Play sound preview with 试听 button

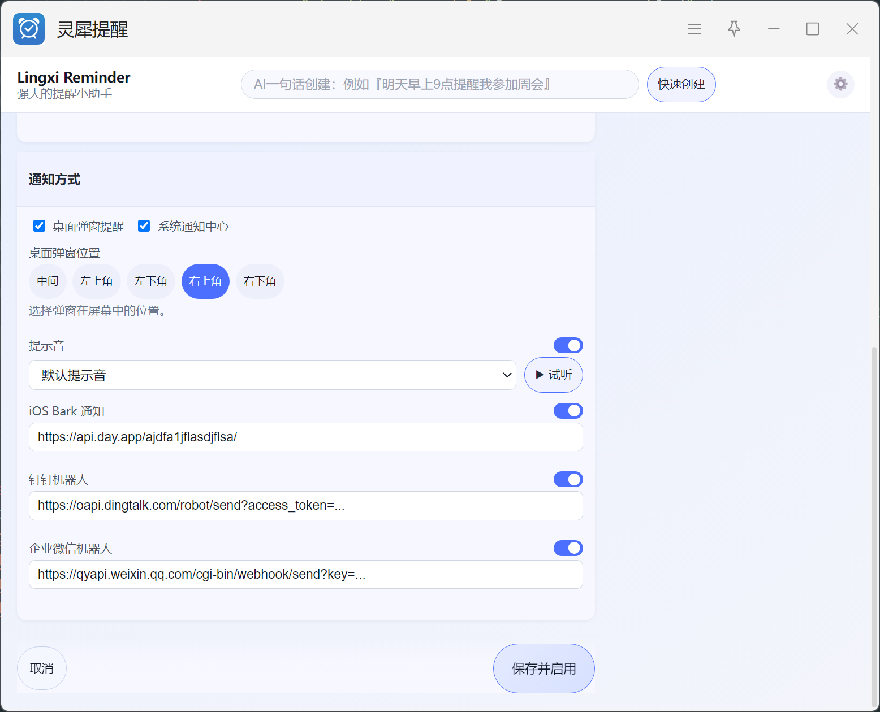point(553,375)
